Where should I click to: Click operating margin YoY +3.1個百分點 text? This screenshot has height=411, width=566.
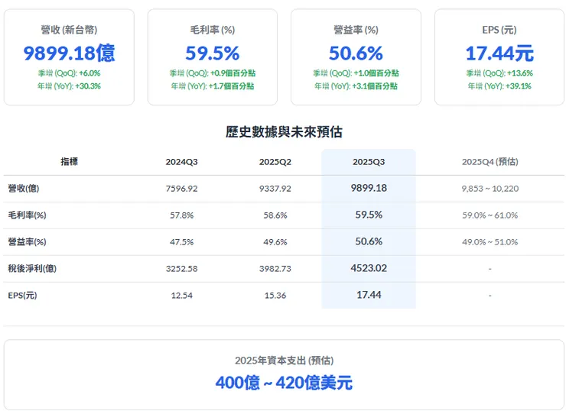pos(356,86)
